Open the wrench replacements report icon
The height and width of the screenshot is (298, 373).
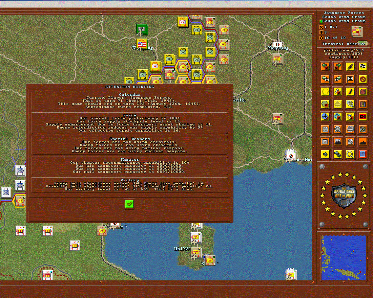[x=350, y=142]
